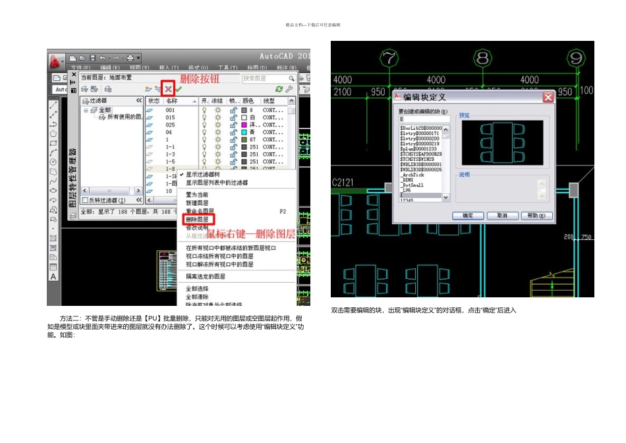The width and height of the screenshot is (626, 443).
Task: Select the text A tool in left toolbar
Action: point(53,276)
